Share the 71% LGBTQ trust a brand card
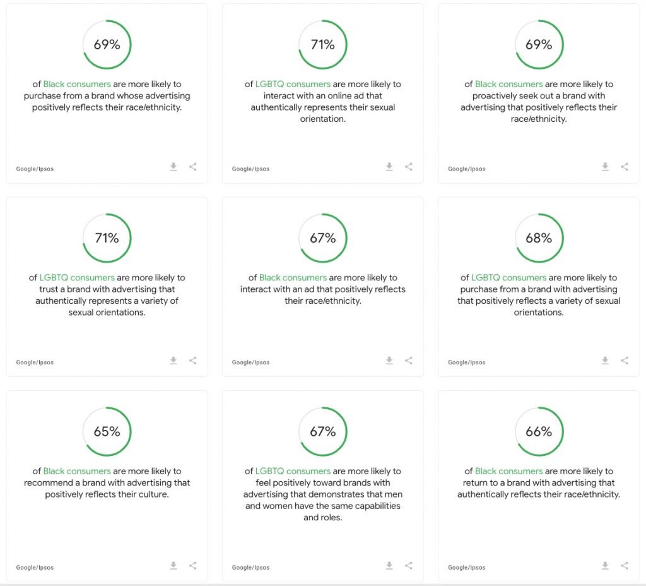 click(x=193, y=361)
